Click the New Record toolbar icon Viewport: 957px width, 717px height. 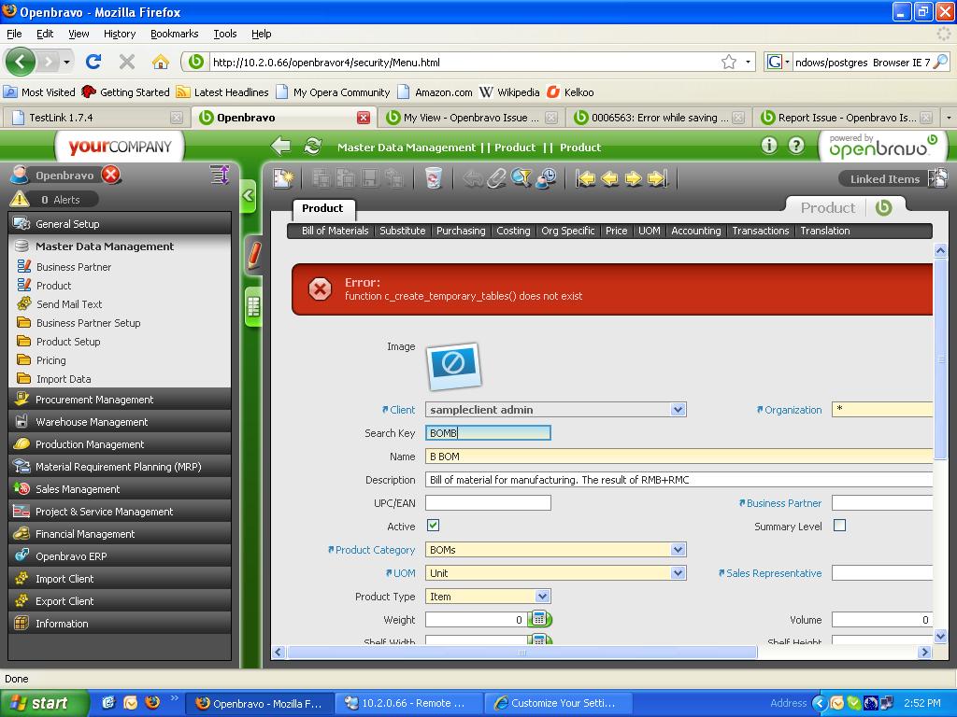click(283, 178)
